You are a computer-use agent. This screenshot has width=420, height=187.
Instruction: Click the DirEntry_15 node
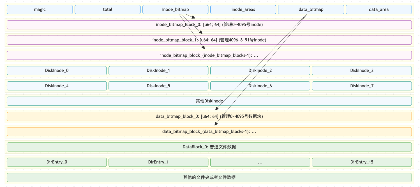[x=362, y=162]
